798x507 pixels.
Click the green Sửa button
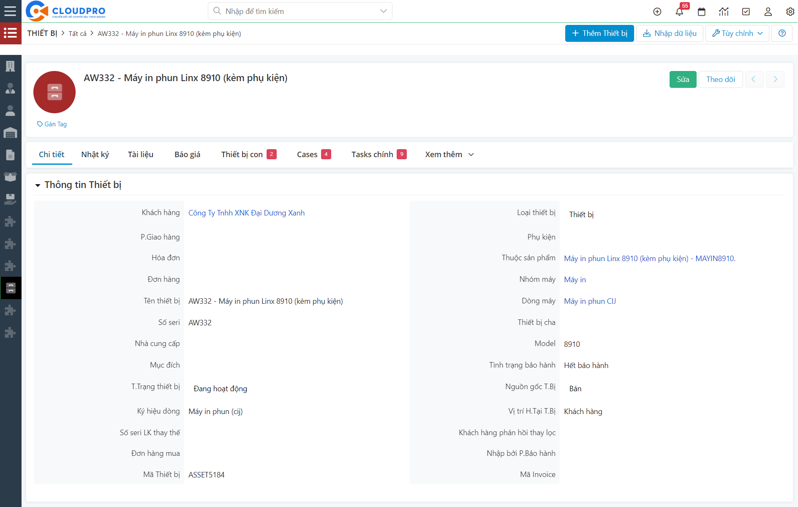click(683, 79)
